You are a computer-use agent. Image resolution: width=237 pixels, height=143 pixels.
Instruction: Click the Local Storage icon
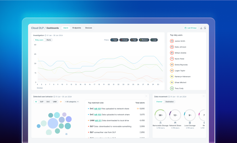(x=189, y=123)
